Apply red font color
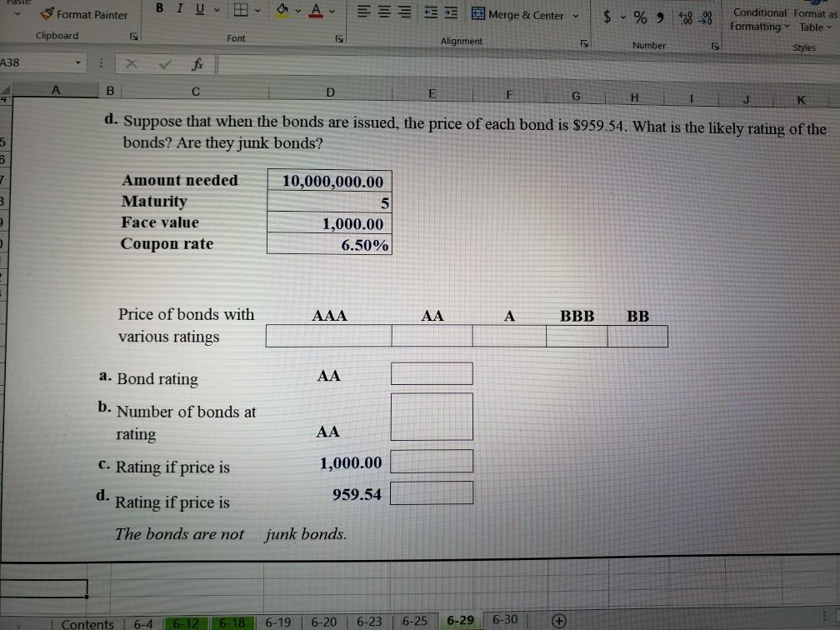Viewport: 840px width, 630px height. 316,10
